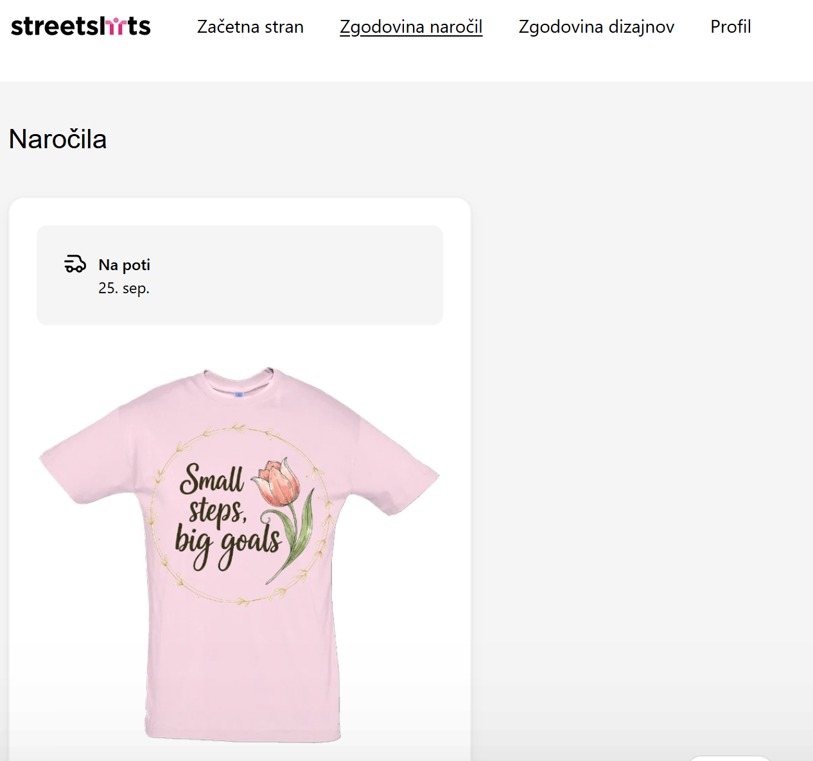Open Zgodovina dizajnov page
This screenshot has width=813, height=761.
coord(596,27)
